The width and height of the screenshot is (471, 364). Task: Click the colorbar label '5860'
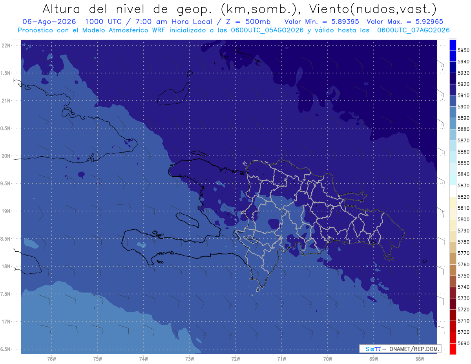point(463,152)
